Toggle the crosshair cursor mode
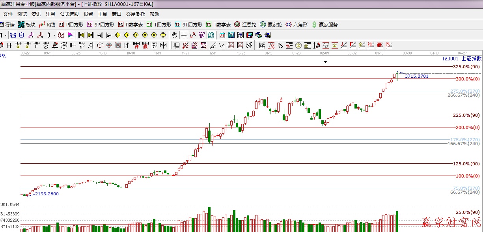This screenshot has height=232, width=483. pyautogui.click(x=184, y=35)
